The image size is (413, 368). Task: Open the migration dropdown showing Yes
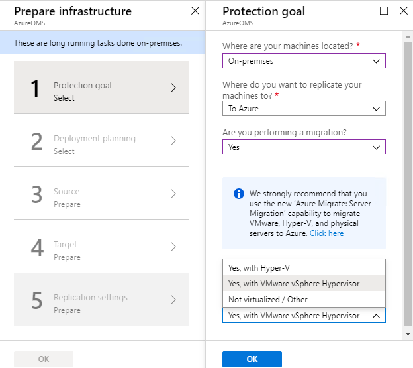tap(304, 147)
